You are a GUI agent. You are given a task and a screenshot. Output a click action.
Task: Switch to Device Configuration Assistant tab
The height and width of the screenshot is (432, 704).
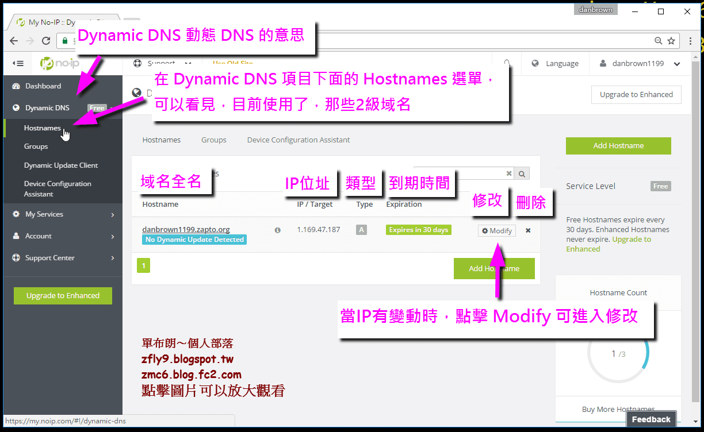[x=299, y=140]
